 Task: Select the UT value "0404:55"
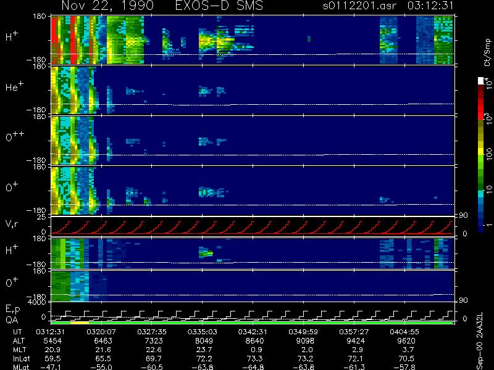404,332
